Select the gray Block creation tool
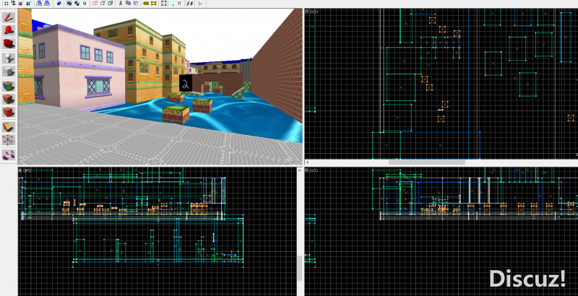Screen dimensions: 578x296 tap(9, 71)
